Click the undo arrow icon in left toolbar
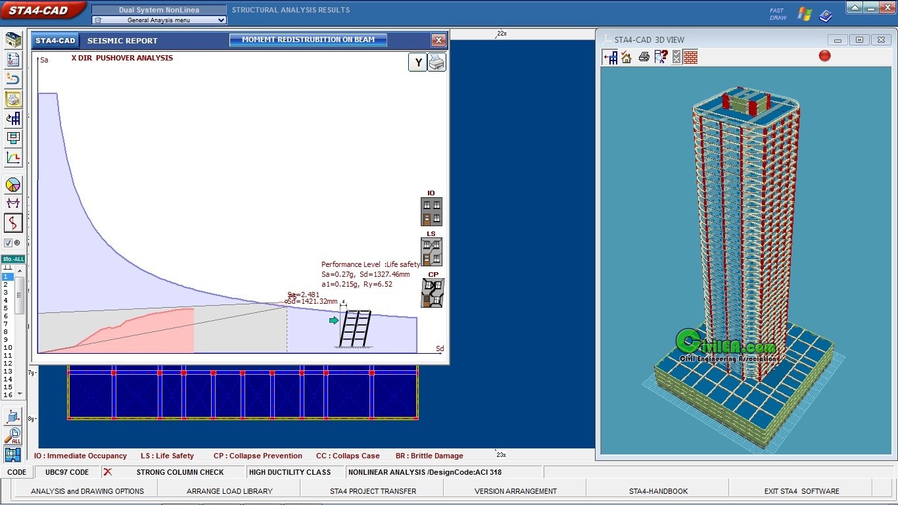The image size is (898, 505). pyautogui.click(x=13, y=80)
